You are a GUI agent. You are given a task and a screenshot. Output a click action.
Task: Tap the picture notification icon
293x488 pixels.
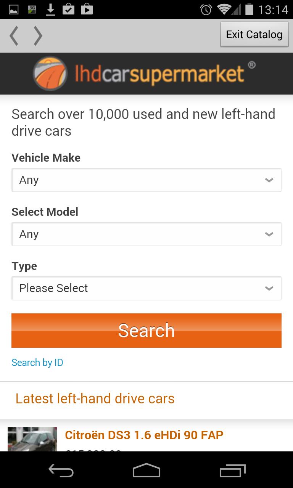pyautogui.click(x=14, y=9)
